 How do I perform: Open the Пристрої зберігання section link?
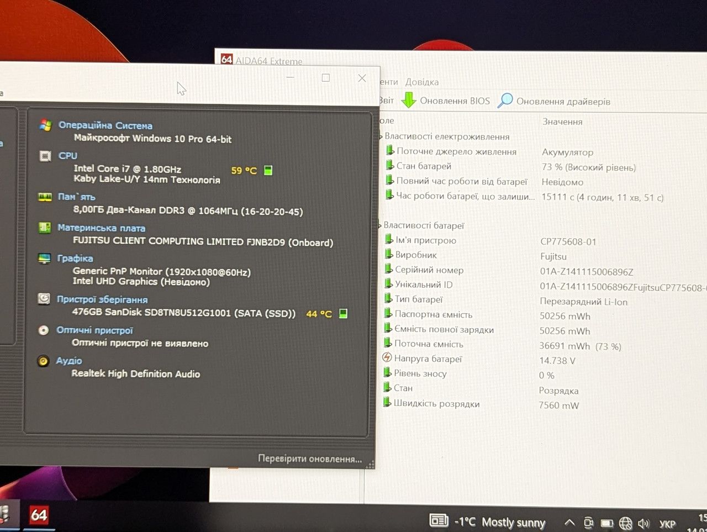tap(102, 299)
